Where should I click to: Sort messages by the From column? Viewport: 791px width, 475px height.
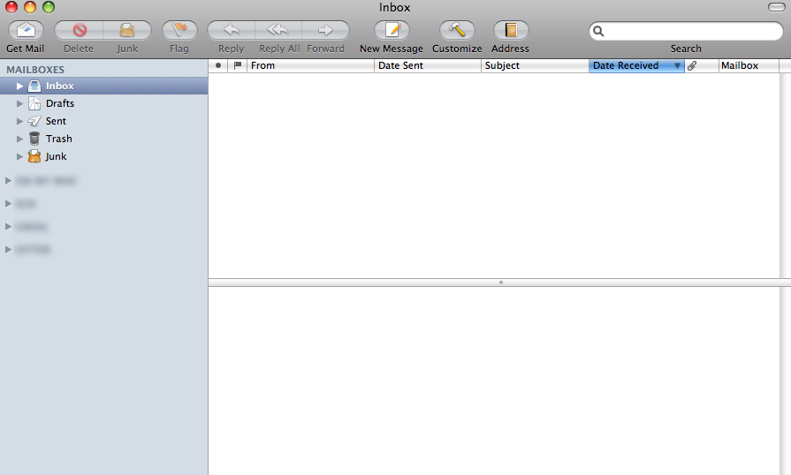click(309, 66)
